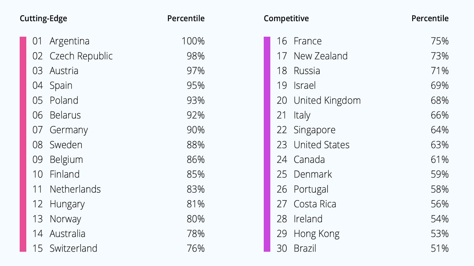Select Switzerland at rank 15
The image size is (474, 266).
pos(119,248)
